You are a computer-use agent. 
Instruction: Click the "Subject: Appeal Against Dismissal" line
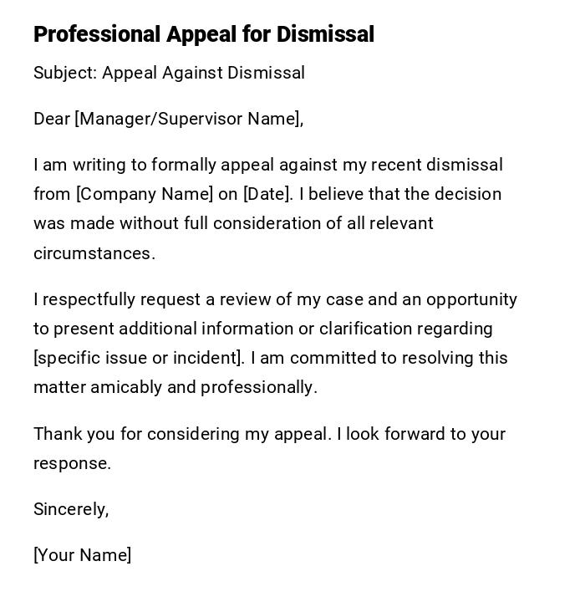pyautogui.click(x=169, y=73)
